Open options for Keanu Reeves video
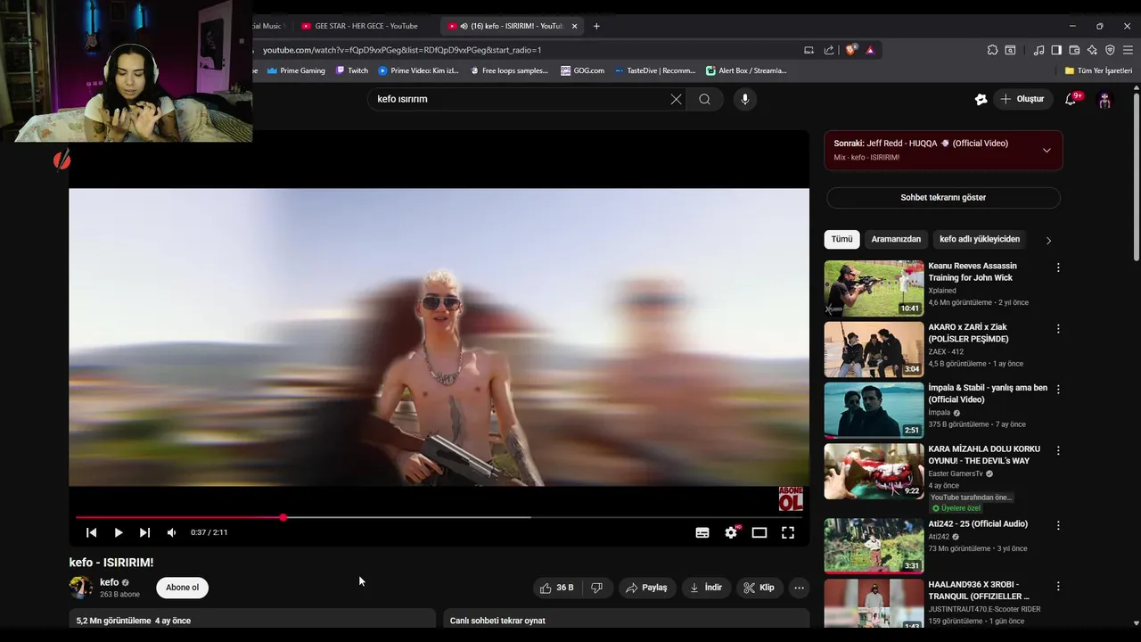1141x642 pixels. tap(1058, 267)
